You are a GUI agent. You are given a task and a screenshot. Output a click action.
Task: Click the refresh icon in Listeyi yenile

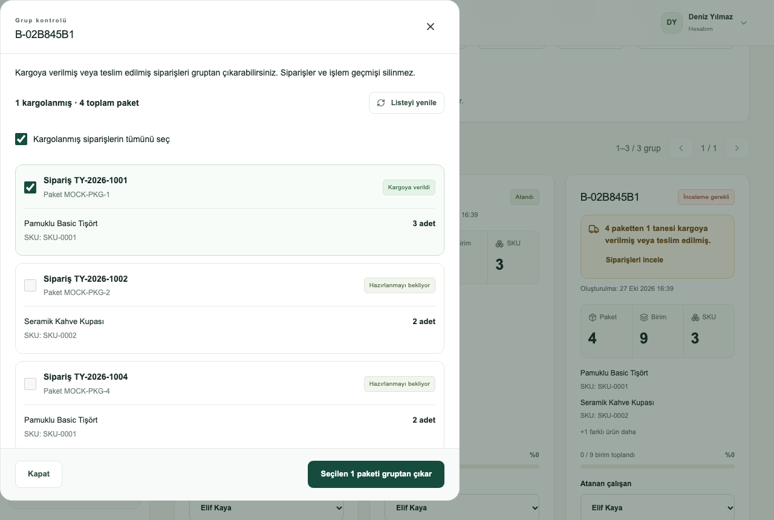[381, 103]
